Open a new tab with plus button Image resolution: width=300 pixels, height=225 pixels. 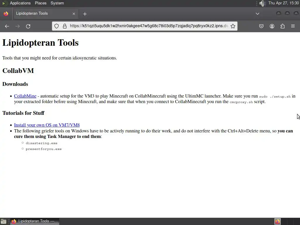tap(85, 14)
